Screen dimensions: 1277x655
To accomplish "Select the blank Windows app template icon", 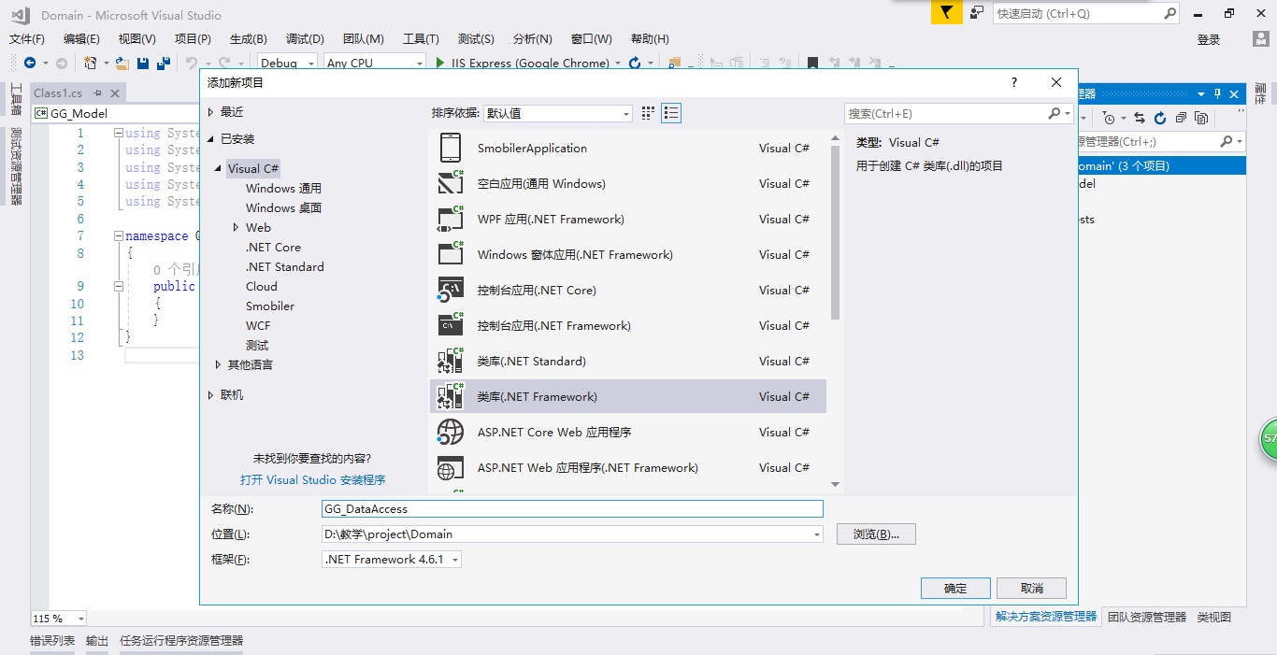I will (x=451, y=183).
